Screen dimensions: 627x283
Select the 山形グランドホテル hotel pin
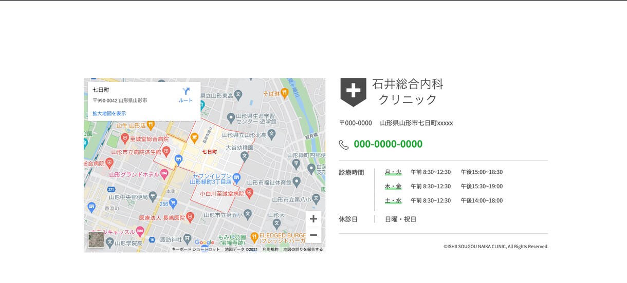coord(164,174)
